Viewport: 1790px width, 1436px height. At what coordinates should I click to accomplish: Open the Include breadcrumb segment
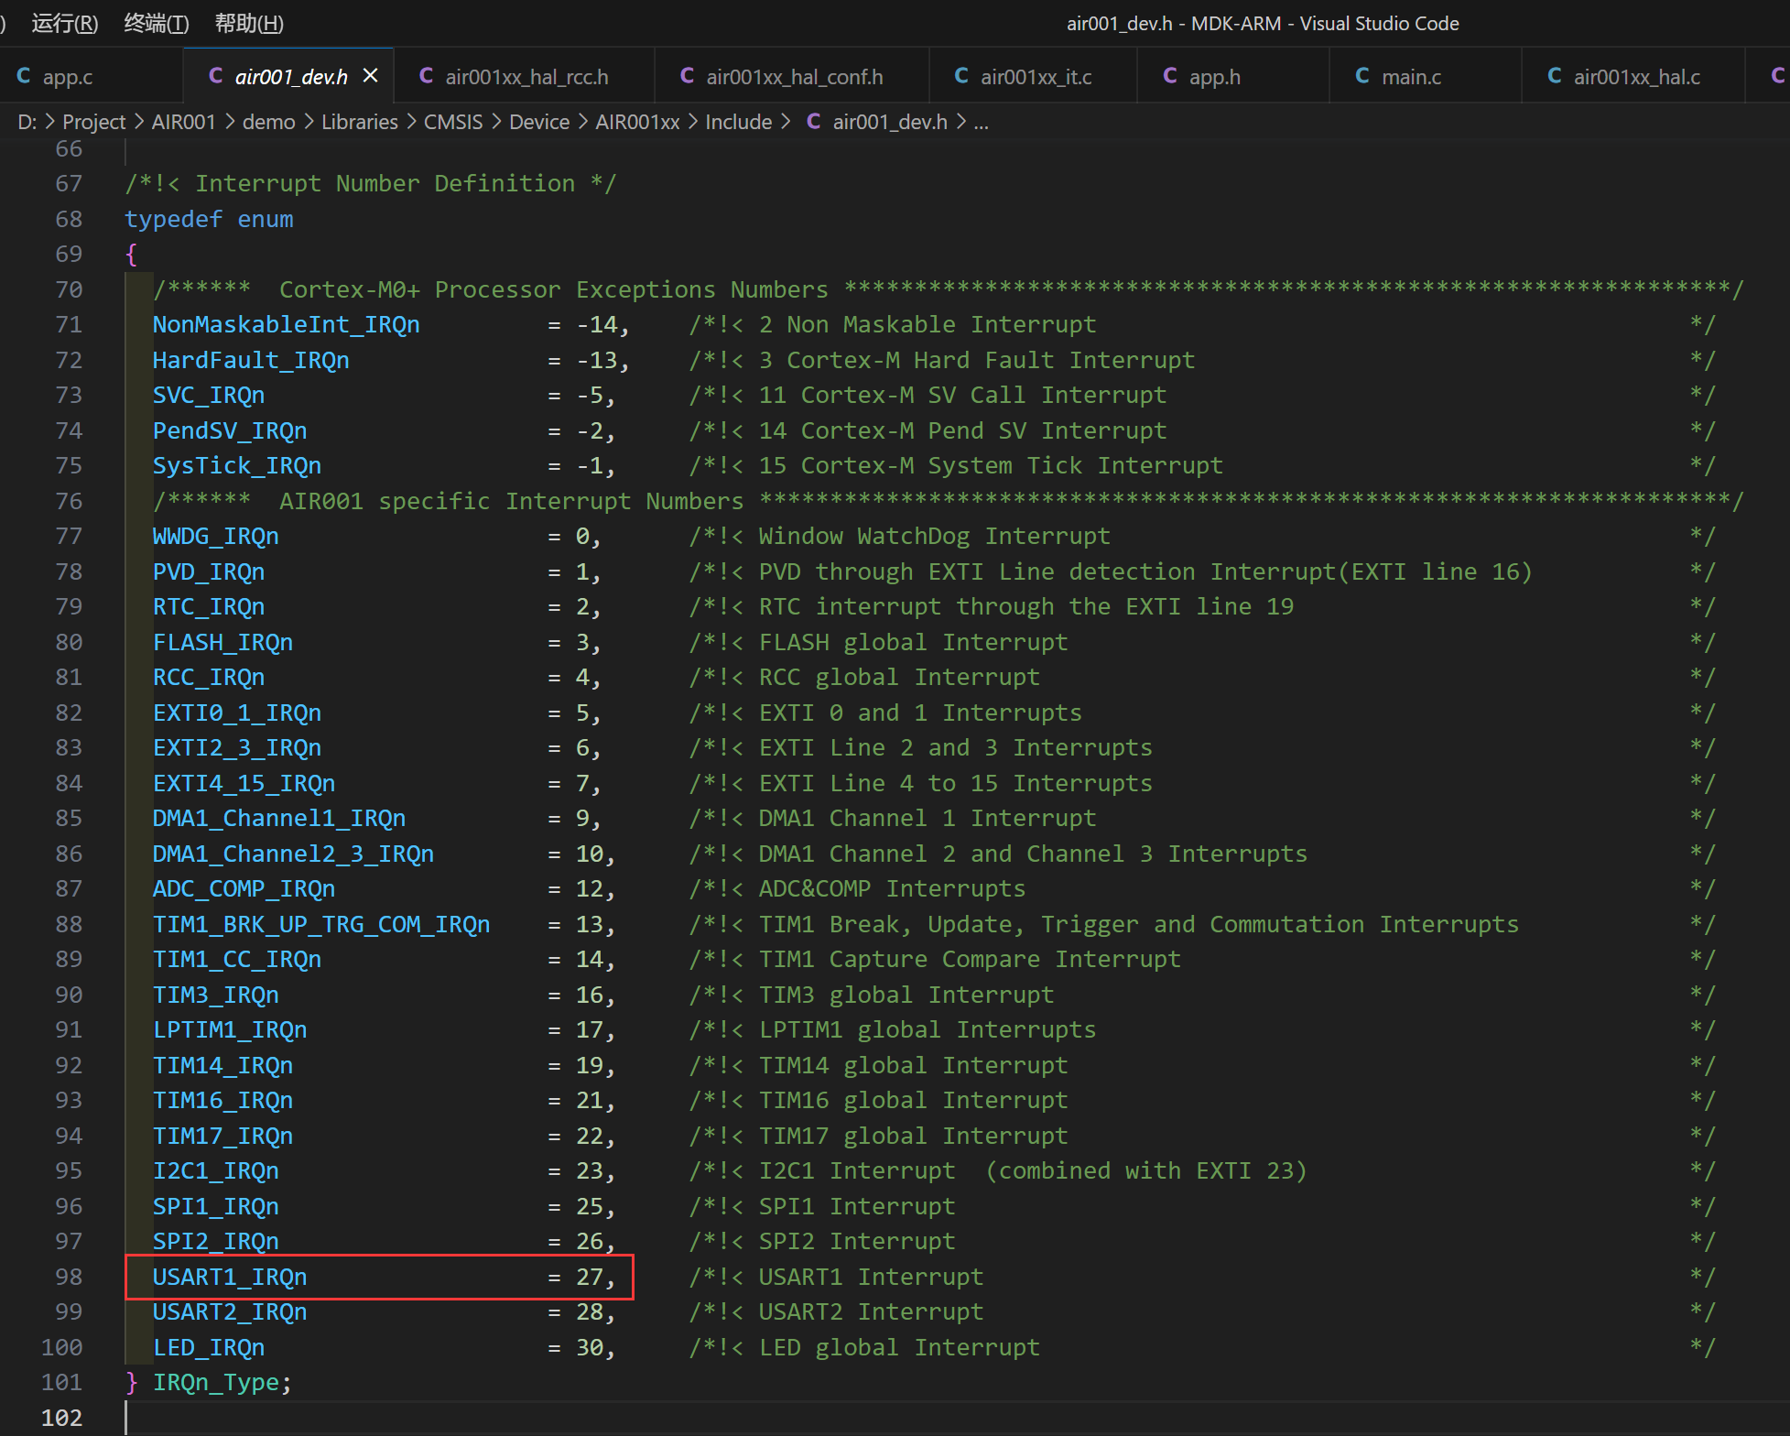tap(738, 122)
